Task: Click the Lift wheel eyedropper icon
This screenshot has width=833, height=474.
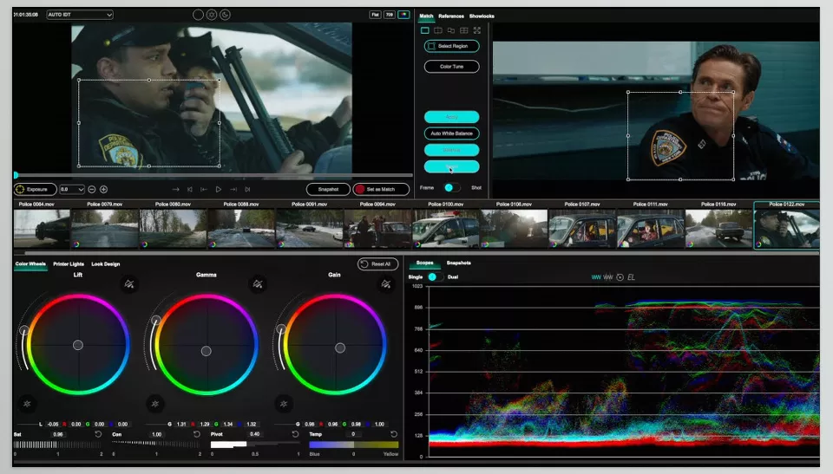Action: [129, 284]
